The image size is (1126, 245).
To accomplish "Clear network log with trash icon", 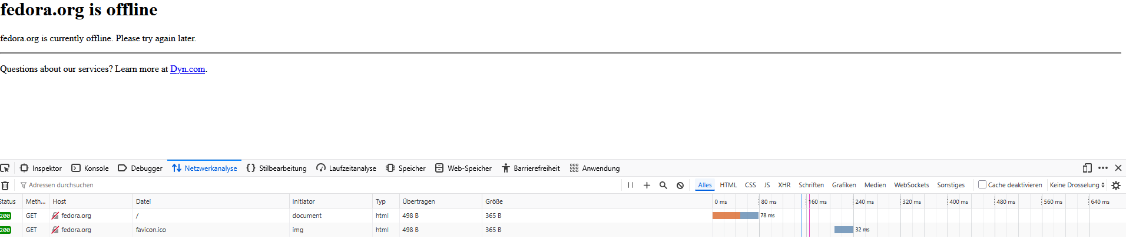I will (x=5, y=185).
